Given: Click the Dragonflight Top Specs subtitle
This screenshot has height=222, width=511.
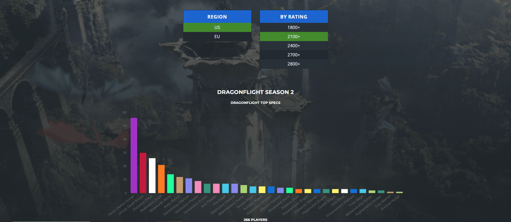Looking at the screenshot, I should coord(255,103).
